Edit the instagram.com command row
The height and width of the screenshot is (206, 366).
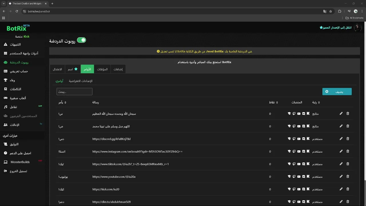click(341, 151)
